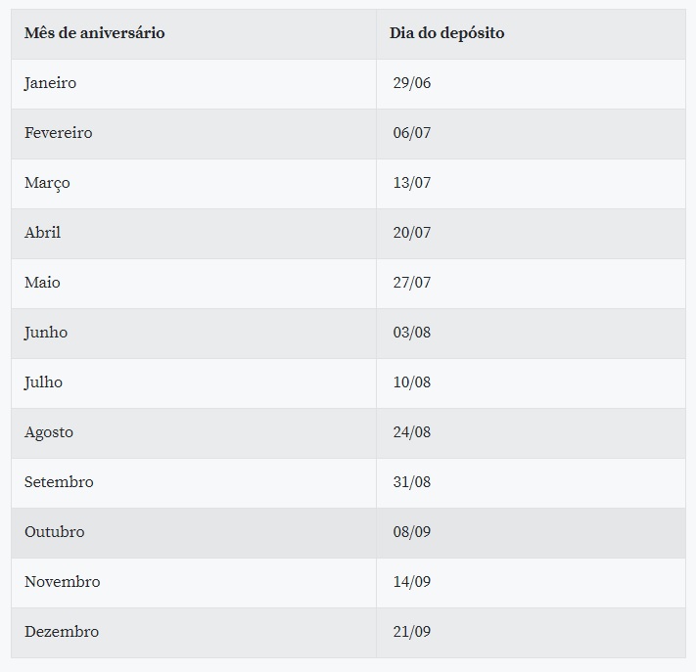Click the 06/07 date cell
Screen dimensions: 696x672
[412, 133]
